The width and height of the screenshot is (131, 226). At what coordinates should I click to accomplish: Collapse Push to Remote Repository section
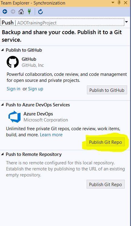[x=2, y=154]
